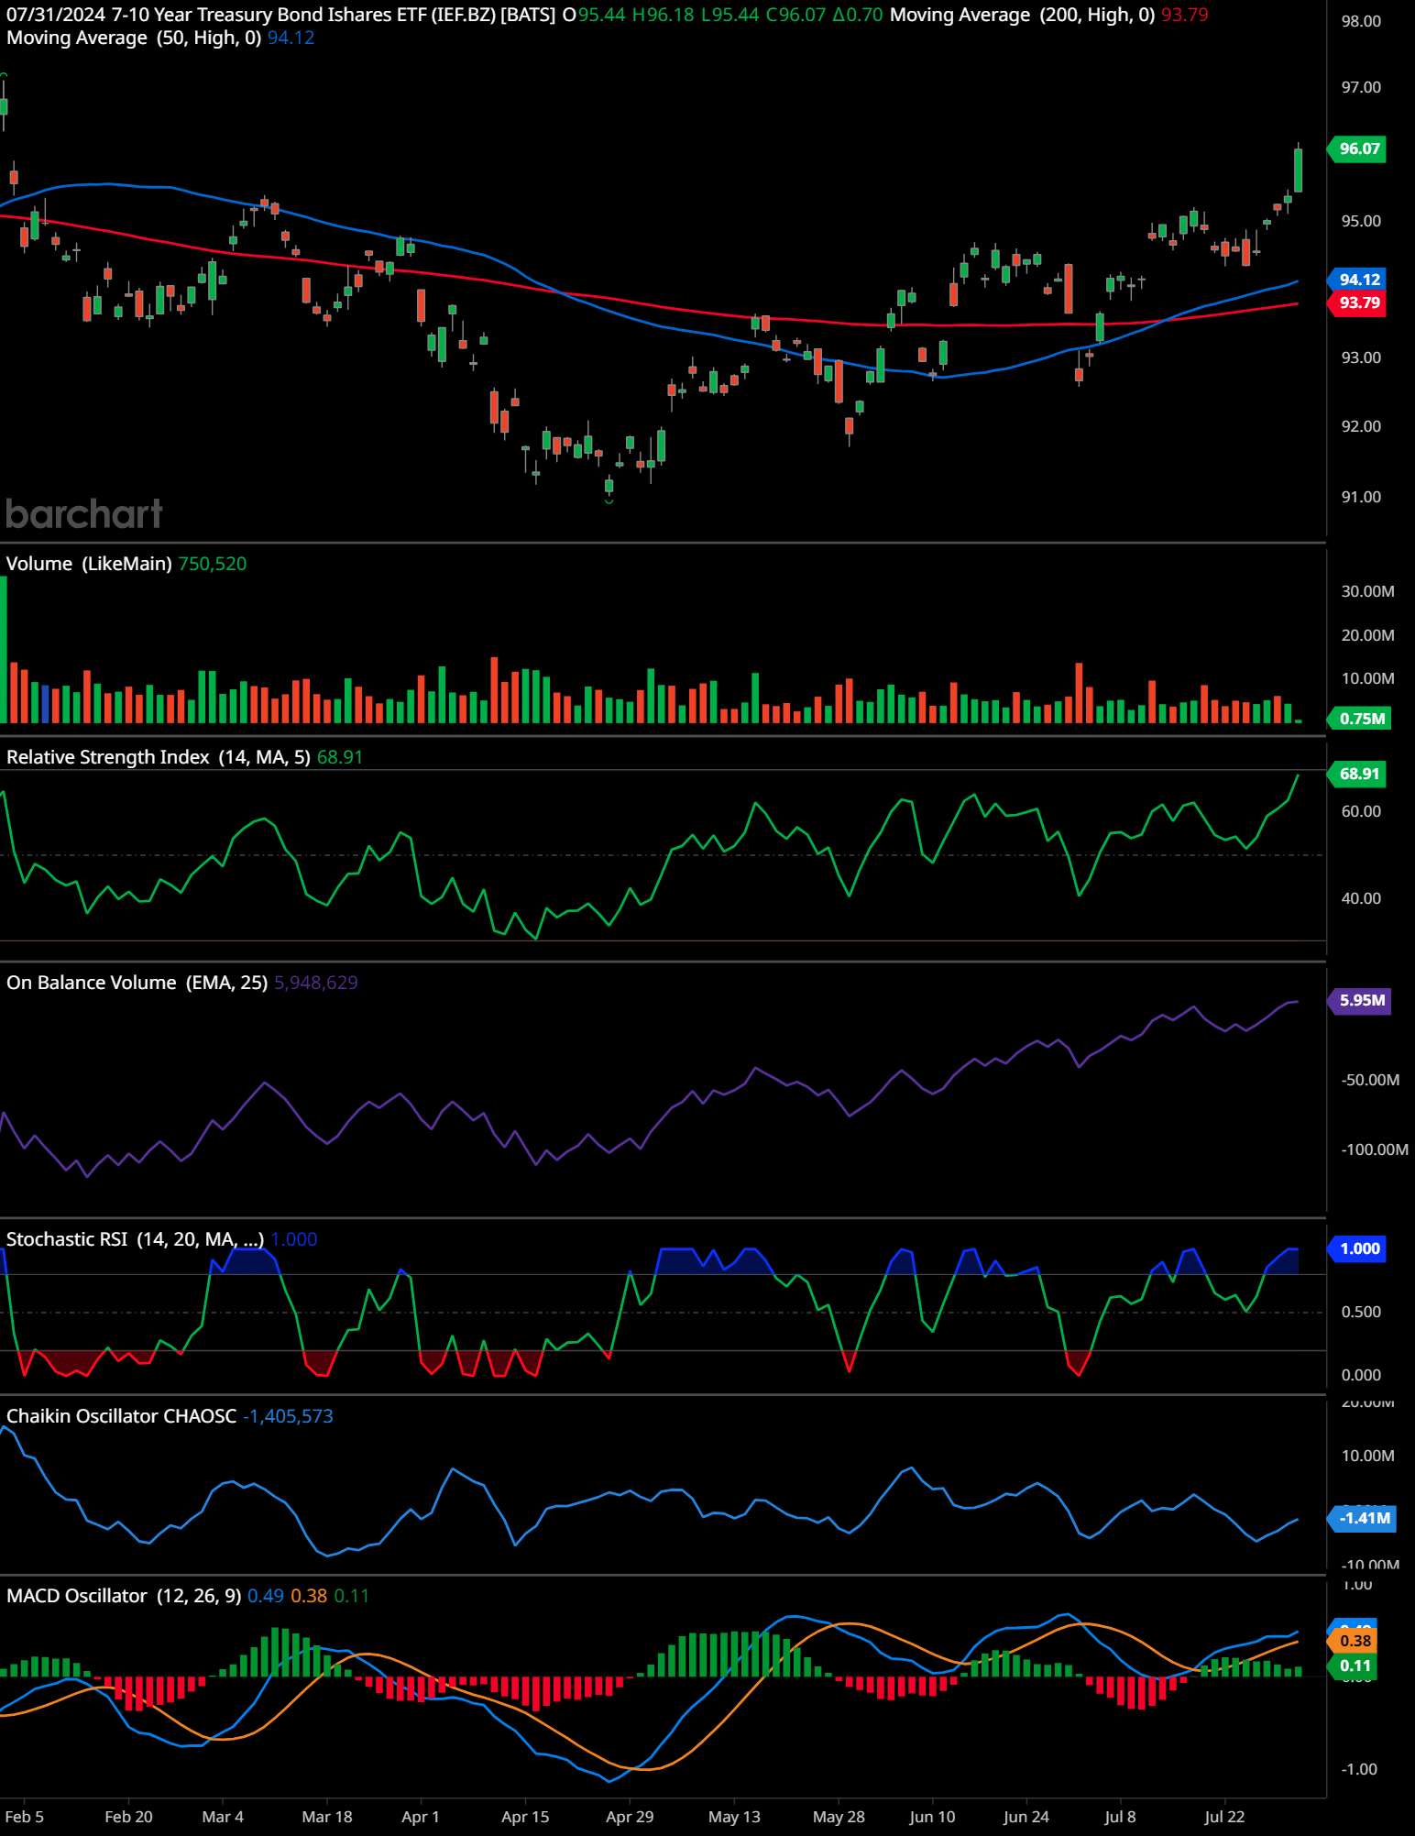Click the Moving Average (200, High, 0) label

tap(1022, 15)
